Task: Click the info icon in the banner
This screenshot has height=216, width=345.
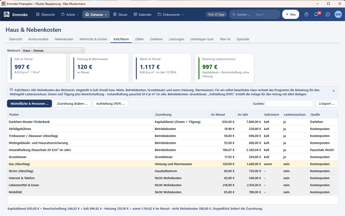Action: coord(11,90)
